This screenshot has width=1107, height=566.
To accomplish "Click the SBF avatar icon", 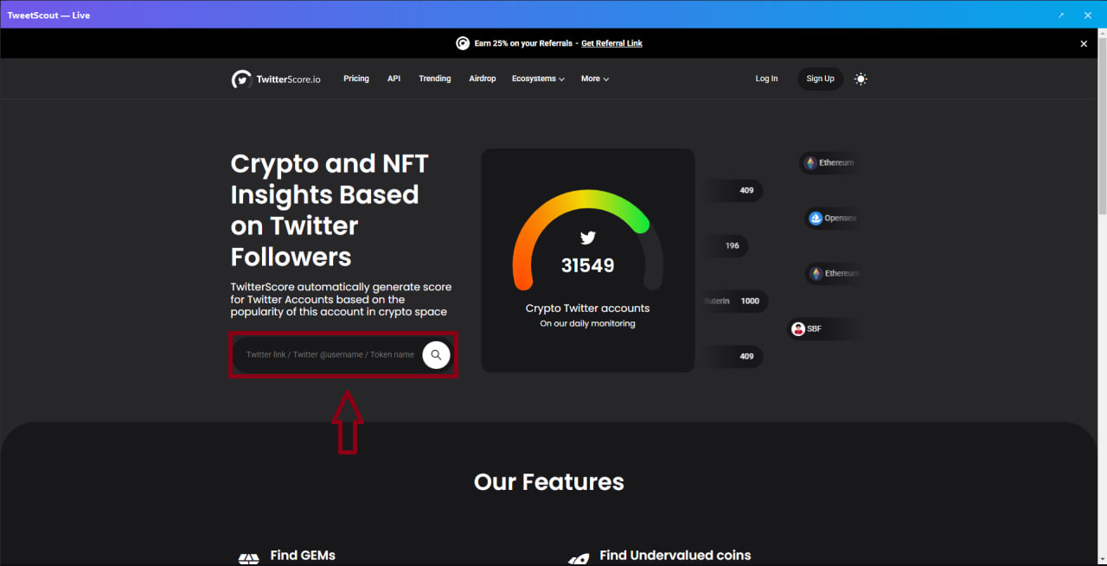I will (x=798, y=328).
